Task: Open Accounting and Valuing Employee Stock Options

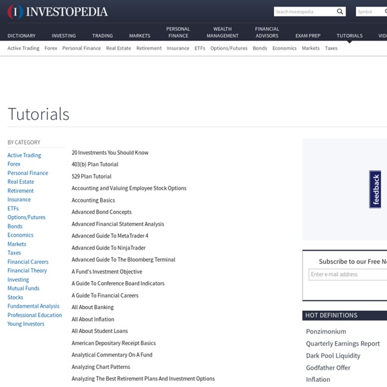Action: click(x=129, y=188)
